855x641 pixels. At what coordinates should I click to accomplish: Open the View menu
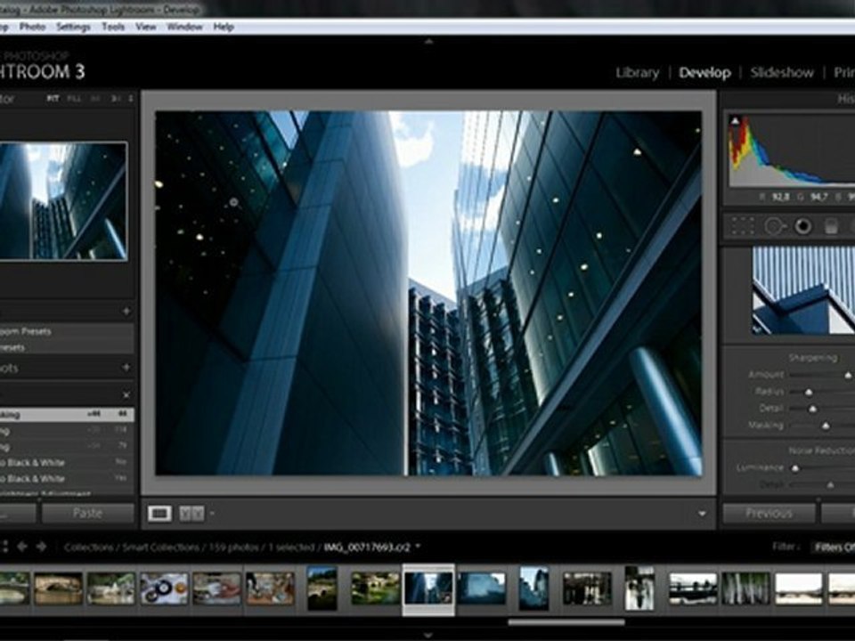pyautogui.click(x=145, y=27)
